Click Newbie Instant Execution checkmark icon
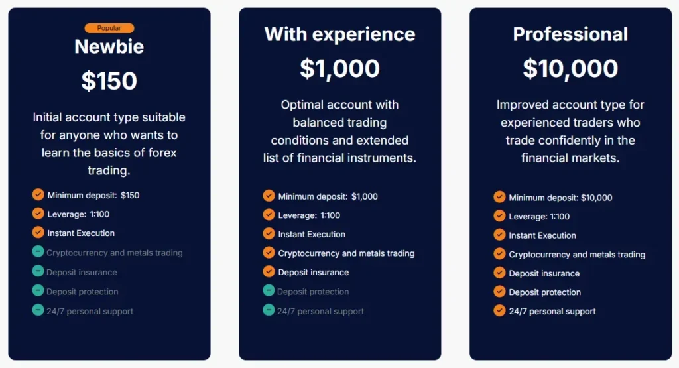679x368 pixels. 38,233
